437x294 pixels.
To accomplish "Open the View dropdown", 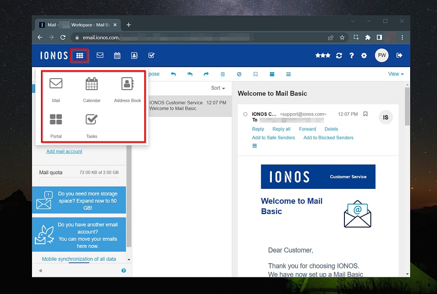I will point(396,74).
